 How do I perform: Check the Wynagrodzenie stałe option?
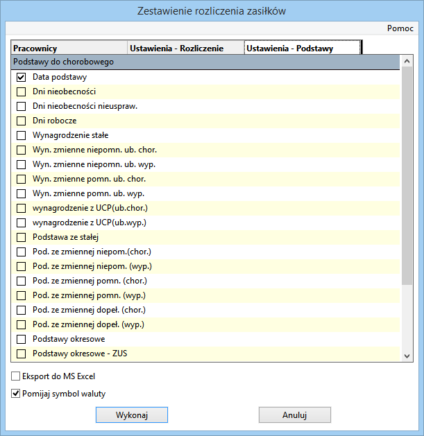pos(21,135)
